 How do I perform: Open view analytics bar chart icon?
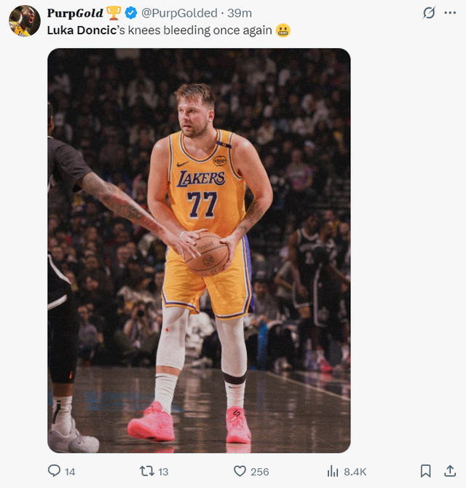(x=333, y=471)
